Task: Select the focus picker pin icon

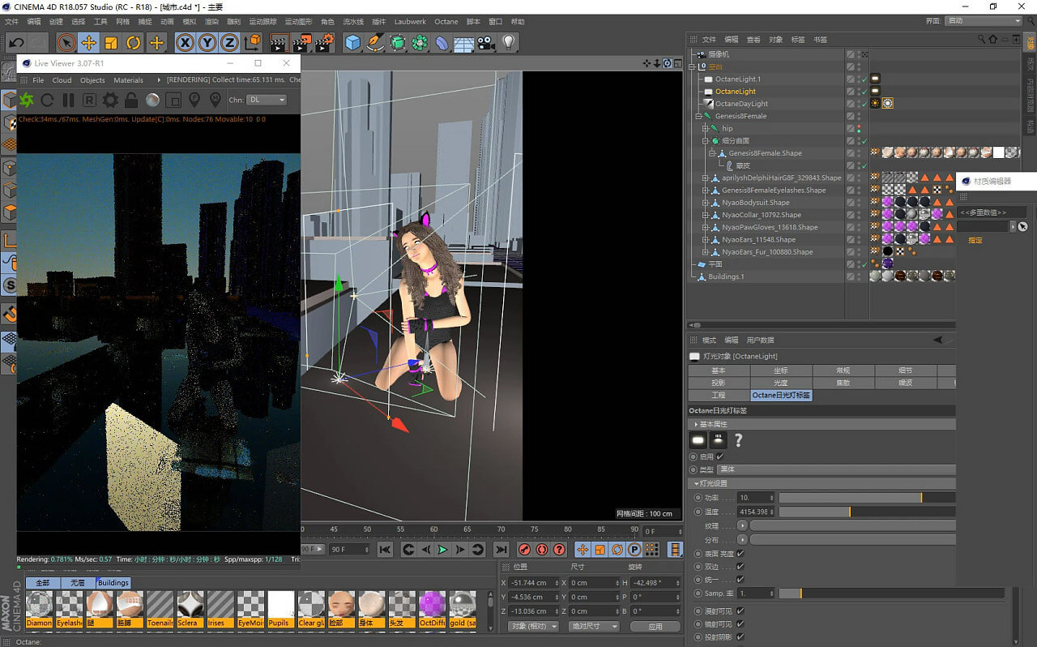Action: [194, 100]
